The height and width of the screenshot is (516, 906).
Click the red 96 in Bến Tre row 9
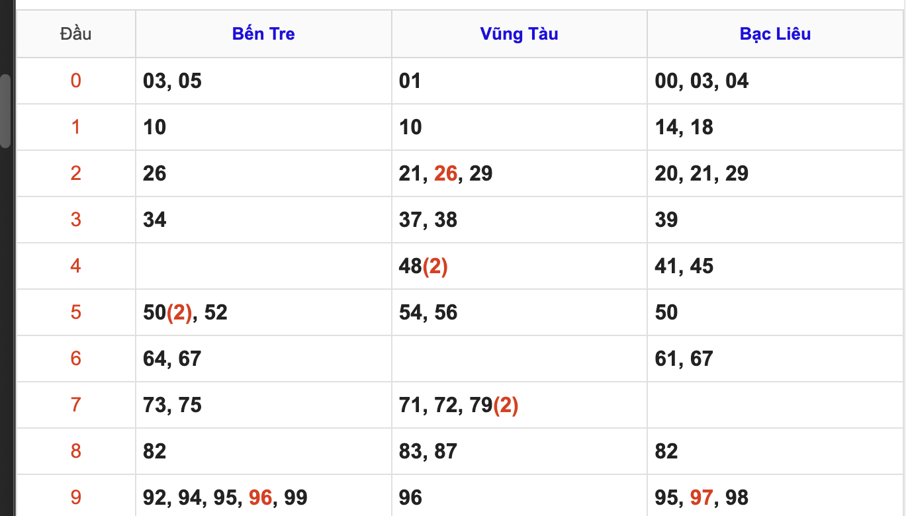click(x=260, y=497)
